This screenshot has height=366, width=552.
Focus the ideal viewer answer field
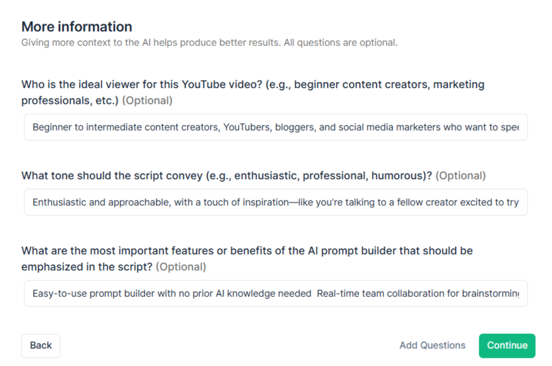coord(276,127)
